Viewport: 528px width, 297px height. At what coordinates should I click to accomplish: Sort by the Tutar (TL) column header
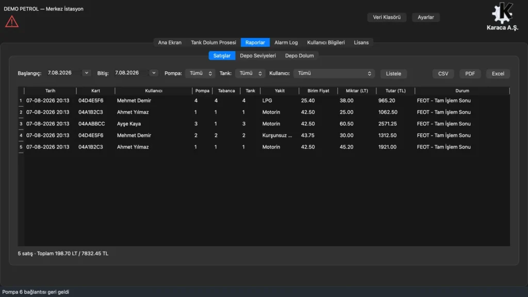coord(395,91)
